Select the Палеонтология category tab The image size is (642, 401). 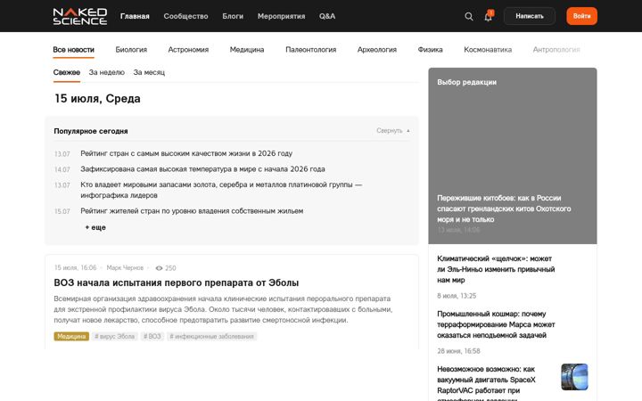[311, 50]
